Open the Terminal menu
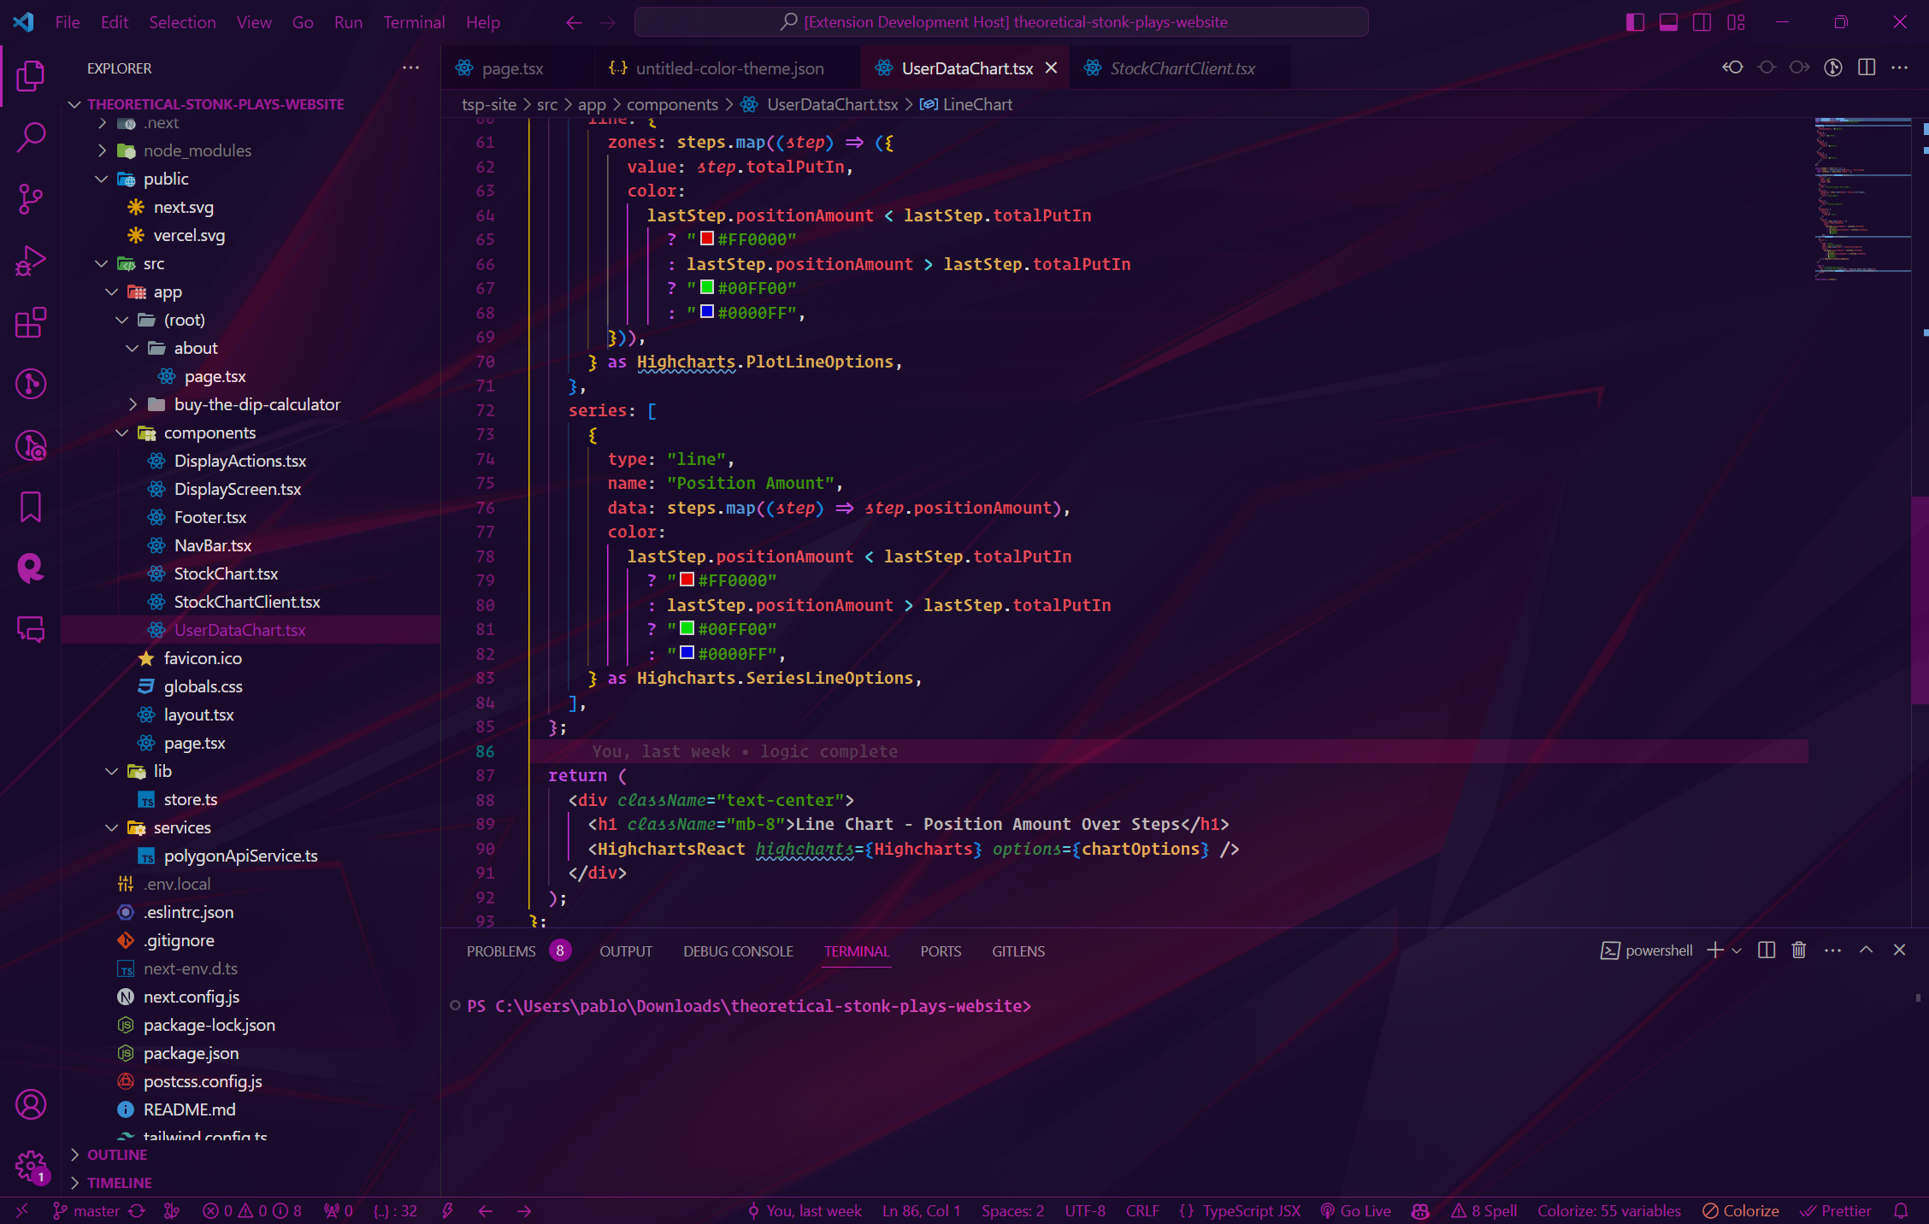Viewport: 1929px width, 1224px height. (414, 22)
